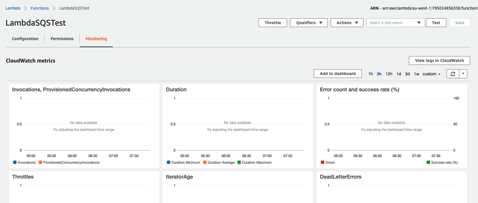This screenshot has width=478, height=203.
Task: Open the refresh options dropdown arrow
Action: 463,74
